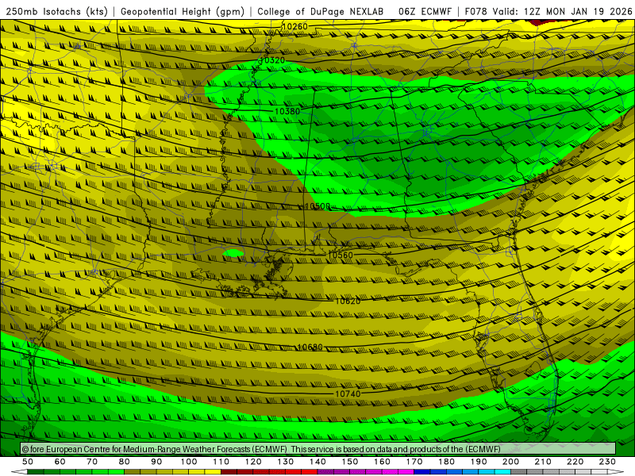
Task: Click the 10500 height contour label
Action: pyautogui.click(x=317, y=206)
